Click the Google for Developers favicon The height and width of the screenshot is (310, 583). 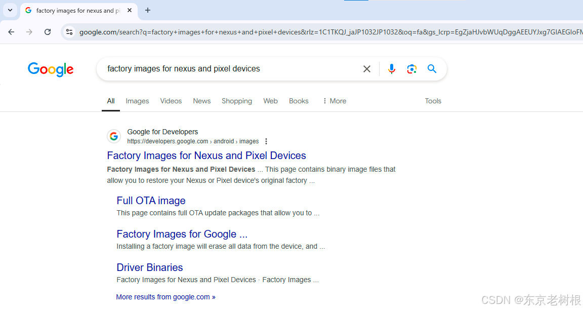[x=114, y=137]
